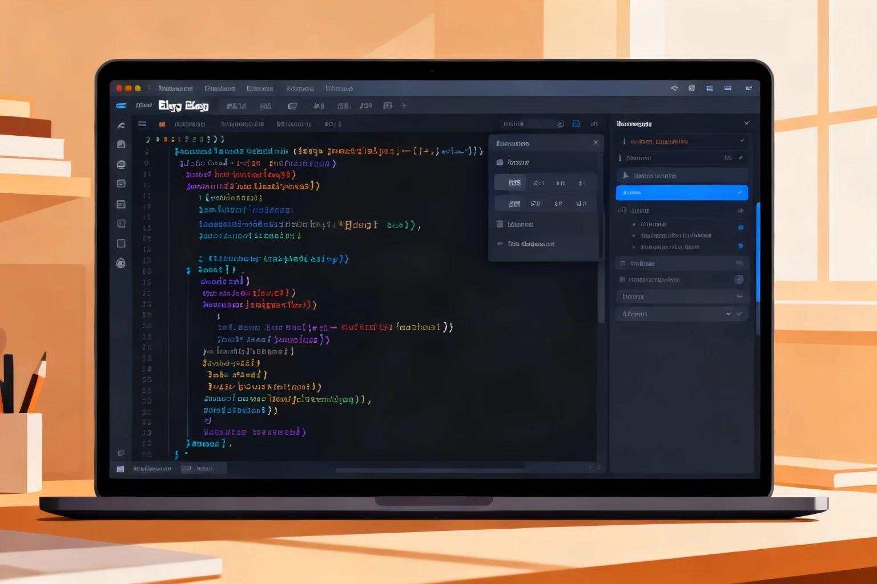
Task: Click the blue square icon next to the search field
Action: coord(576,124)
